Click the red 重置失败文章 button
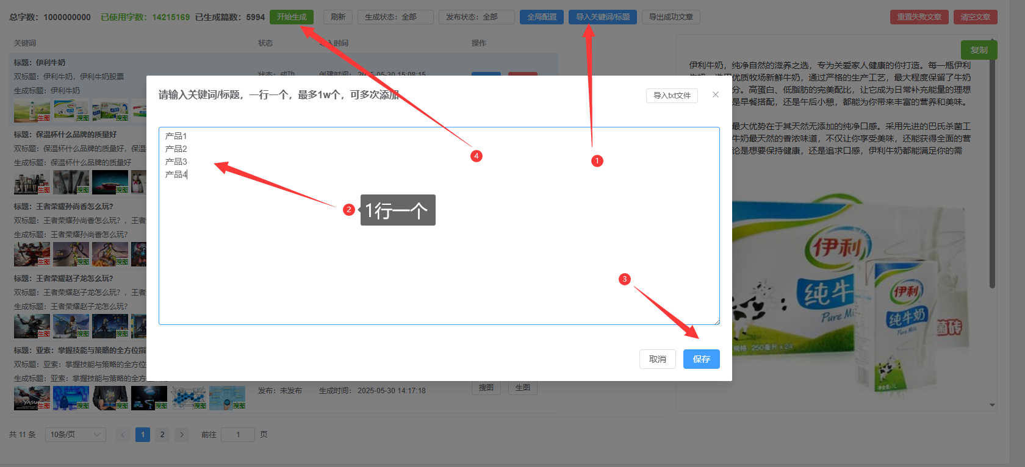Viewport: 1025px width, 467px height. 919,17
